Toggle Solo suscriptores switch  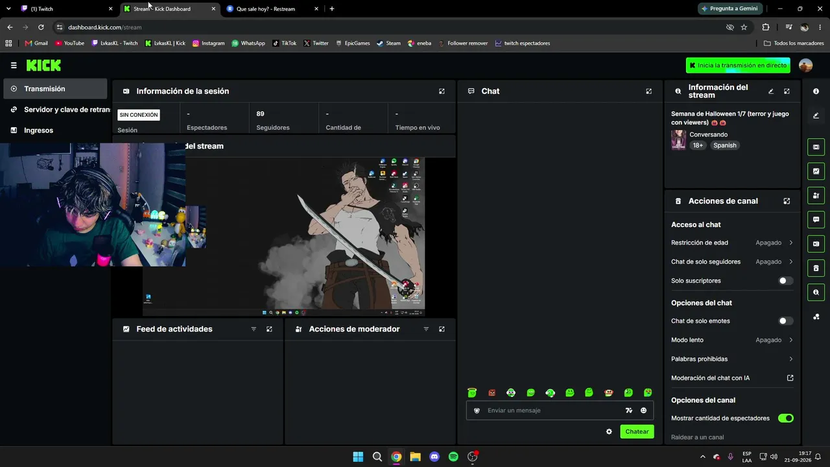tap(785, 281)
